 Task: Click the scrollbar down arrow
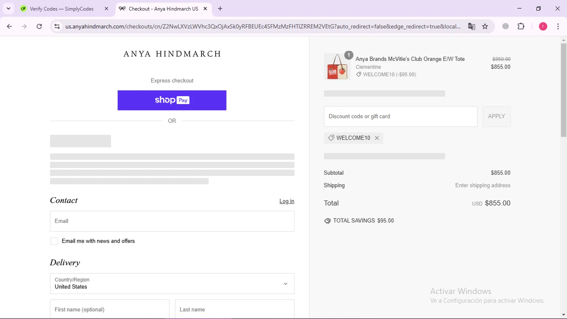pyautogui.click(x=564, y=315)
